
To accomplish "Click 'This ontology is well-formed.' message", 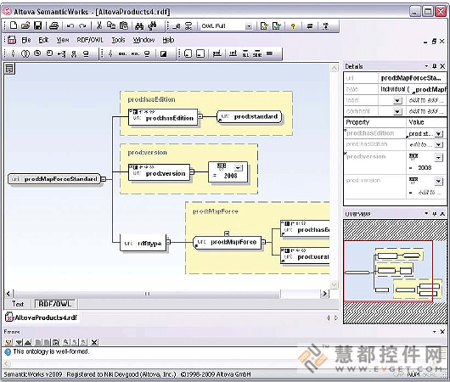I will pos(52,351).
